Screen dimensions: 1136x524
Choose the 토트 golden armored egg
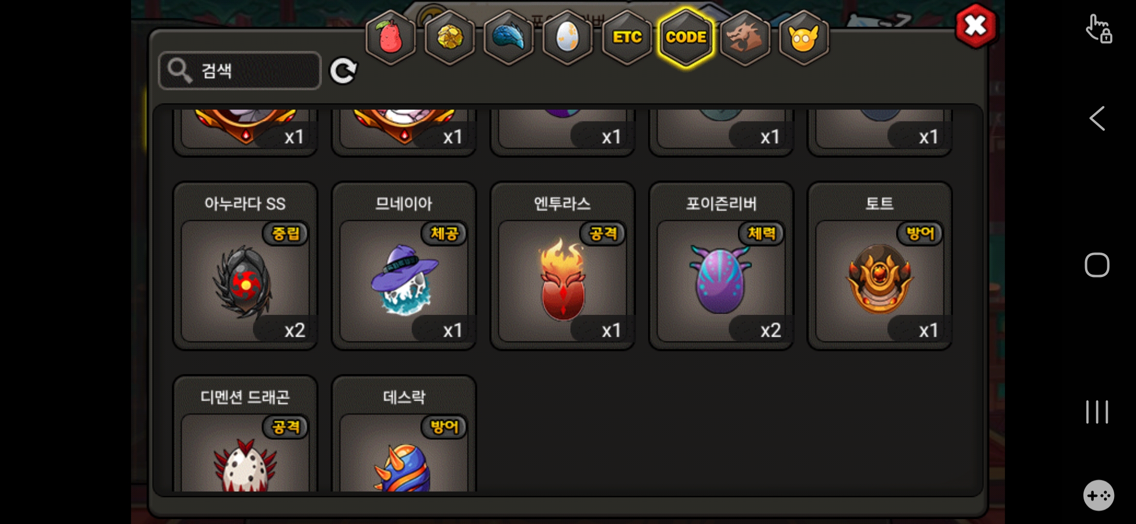(x=880, y=266)
